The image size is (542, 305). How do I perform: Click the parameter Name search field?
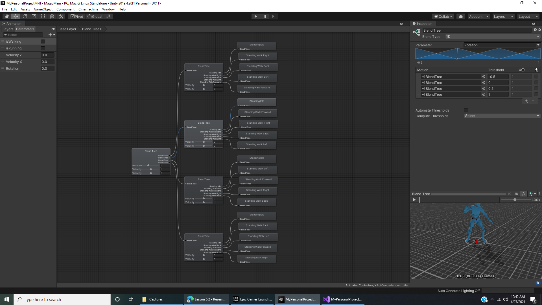(23, 34)
